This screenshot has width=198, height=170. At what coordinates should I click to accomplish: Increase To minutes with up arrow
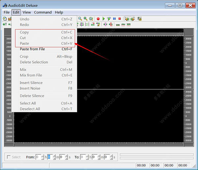(99, 156)
